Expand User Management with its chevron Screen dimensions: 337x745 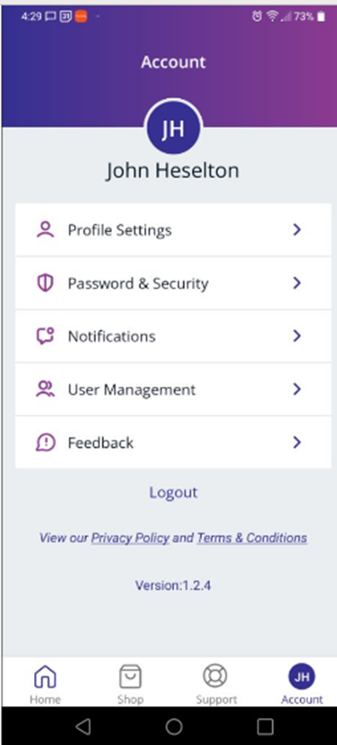pos(297,389)
